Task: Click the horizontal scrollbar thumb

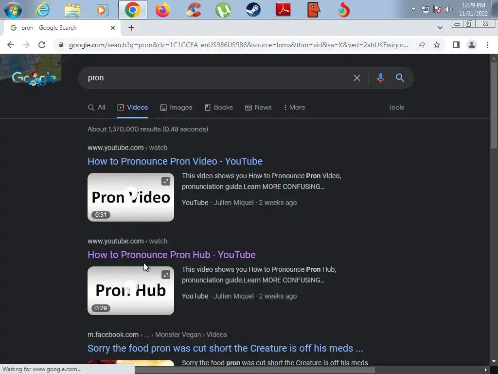Action: point(255,370)
